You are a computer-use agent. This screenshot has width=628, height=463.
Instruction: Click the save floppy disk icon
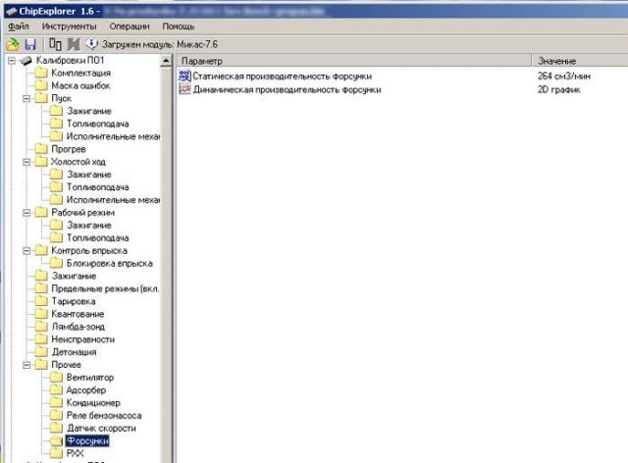(30, 45)
